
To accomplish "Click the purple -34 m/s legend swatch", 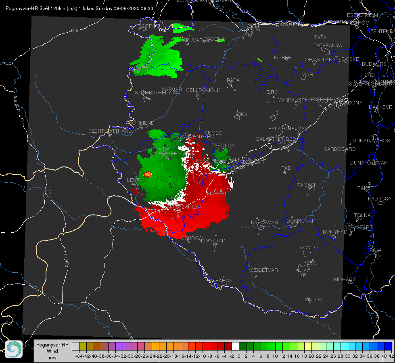I will coord(119,346).
